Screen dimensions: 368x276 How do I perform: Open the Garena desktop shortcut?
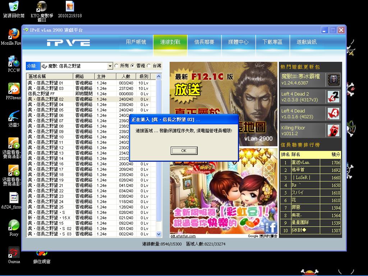click(x=14, y=253)
